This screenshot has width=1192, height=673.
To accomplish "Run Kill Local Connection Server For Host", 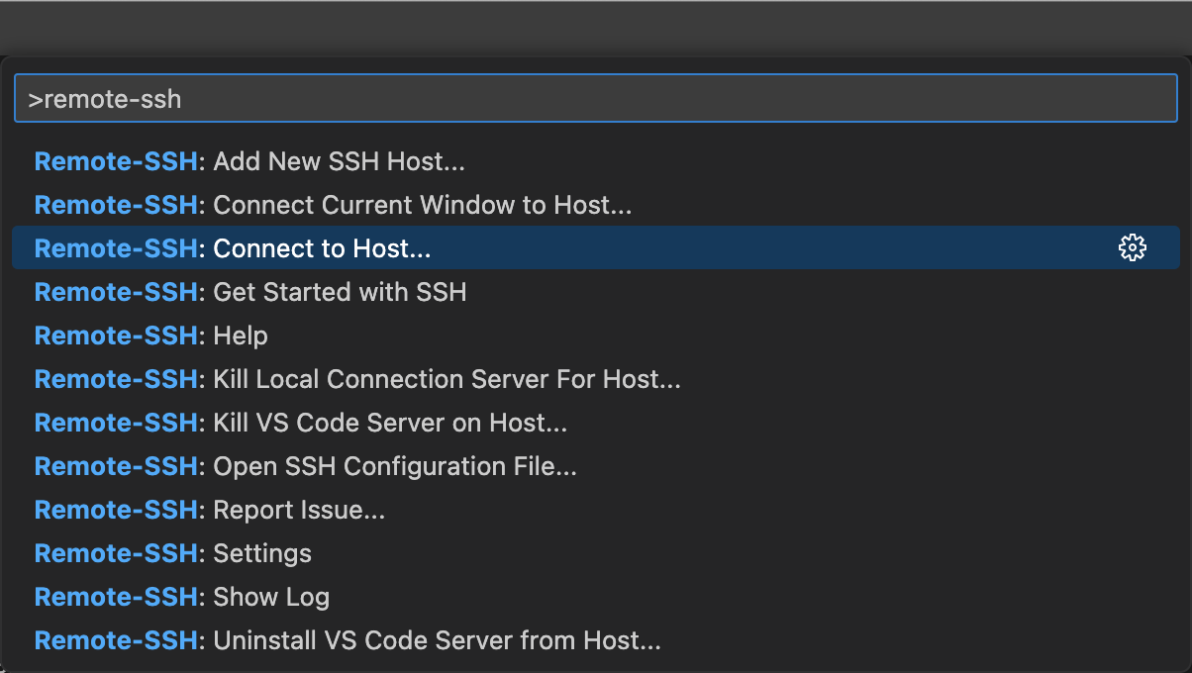I will click(447, 379).
